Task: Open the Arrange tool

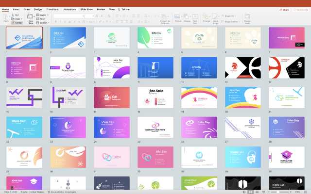Action: click(206, 17)
